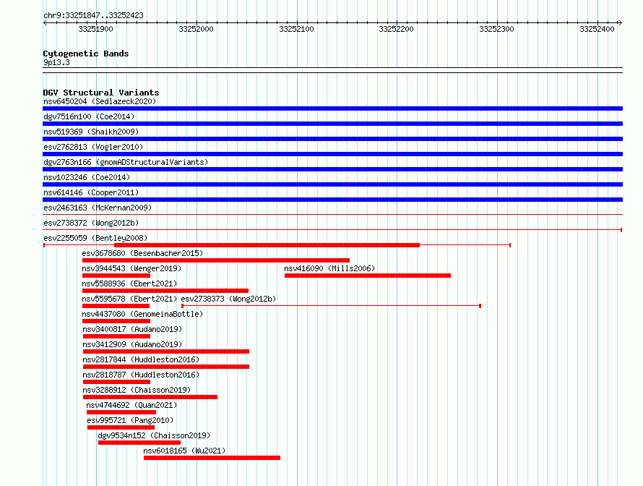643x486 pixels.
Task: Select the esv2738373 (Wong2012b) label
Action: (x=228, y=299)
